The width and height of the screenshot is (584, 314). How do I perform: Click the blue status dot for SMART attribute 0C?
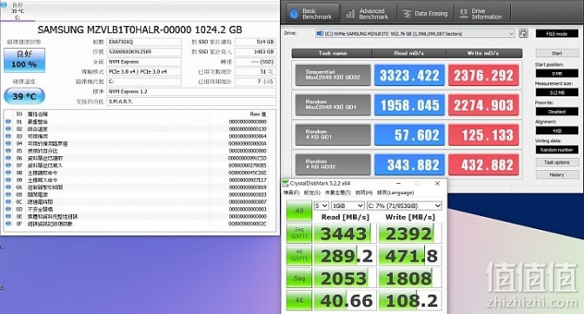(9, 202)
